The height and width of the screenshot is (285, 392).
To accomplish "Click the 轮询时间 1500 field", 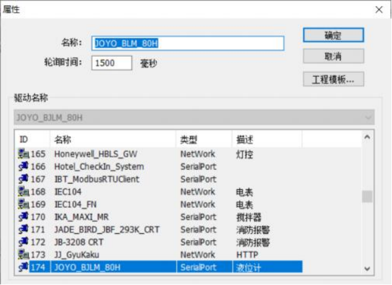I will coord(111,63).
